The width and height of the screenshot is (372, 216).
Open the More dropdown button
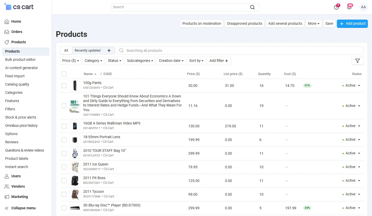click(314, 24)
